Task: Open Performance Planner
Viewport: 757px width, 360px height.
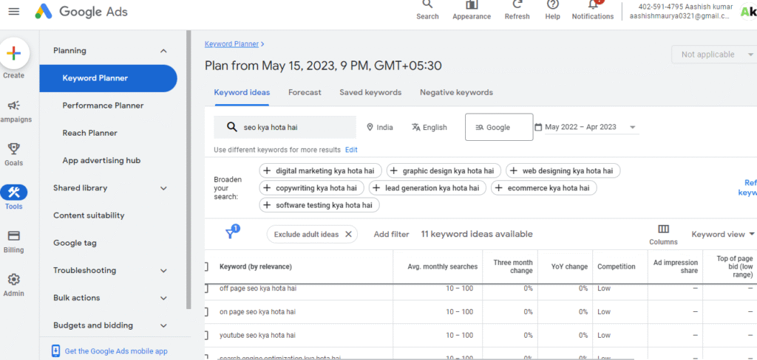Action: coord(103,105)
